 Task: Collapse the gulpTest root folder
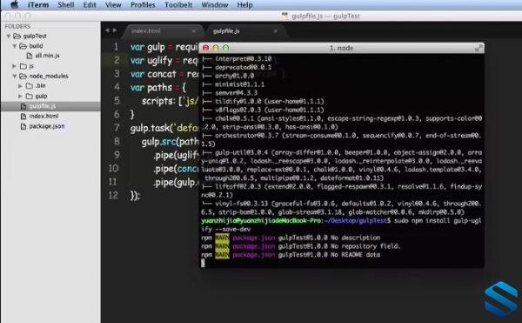coord(9,36)
